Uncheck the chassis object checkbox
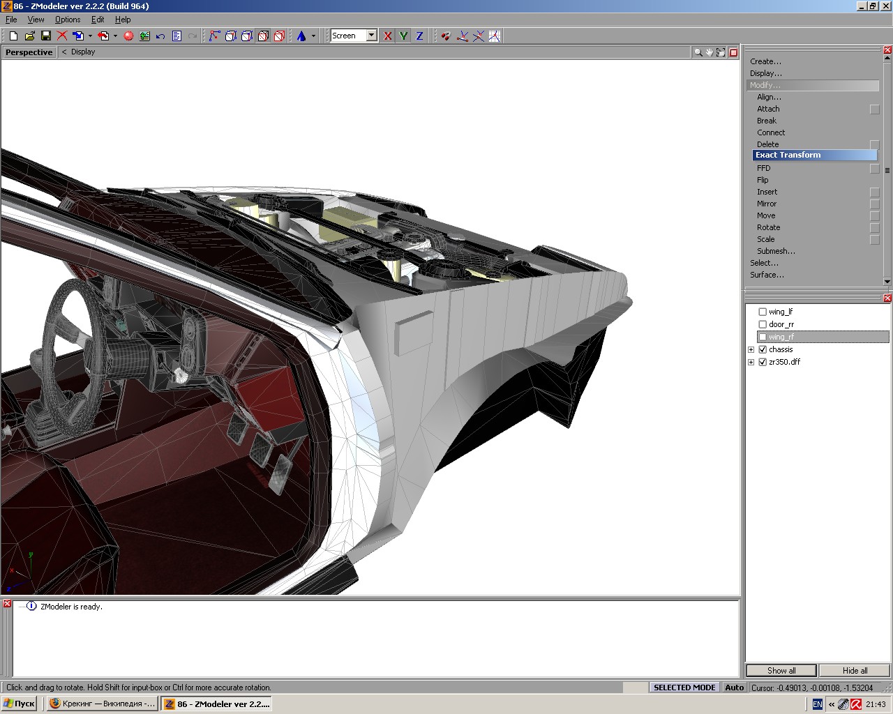This screenshot has height=714, width=893. point(763,349)
